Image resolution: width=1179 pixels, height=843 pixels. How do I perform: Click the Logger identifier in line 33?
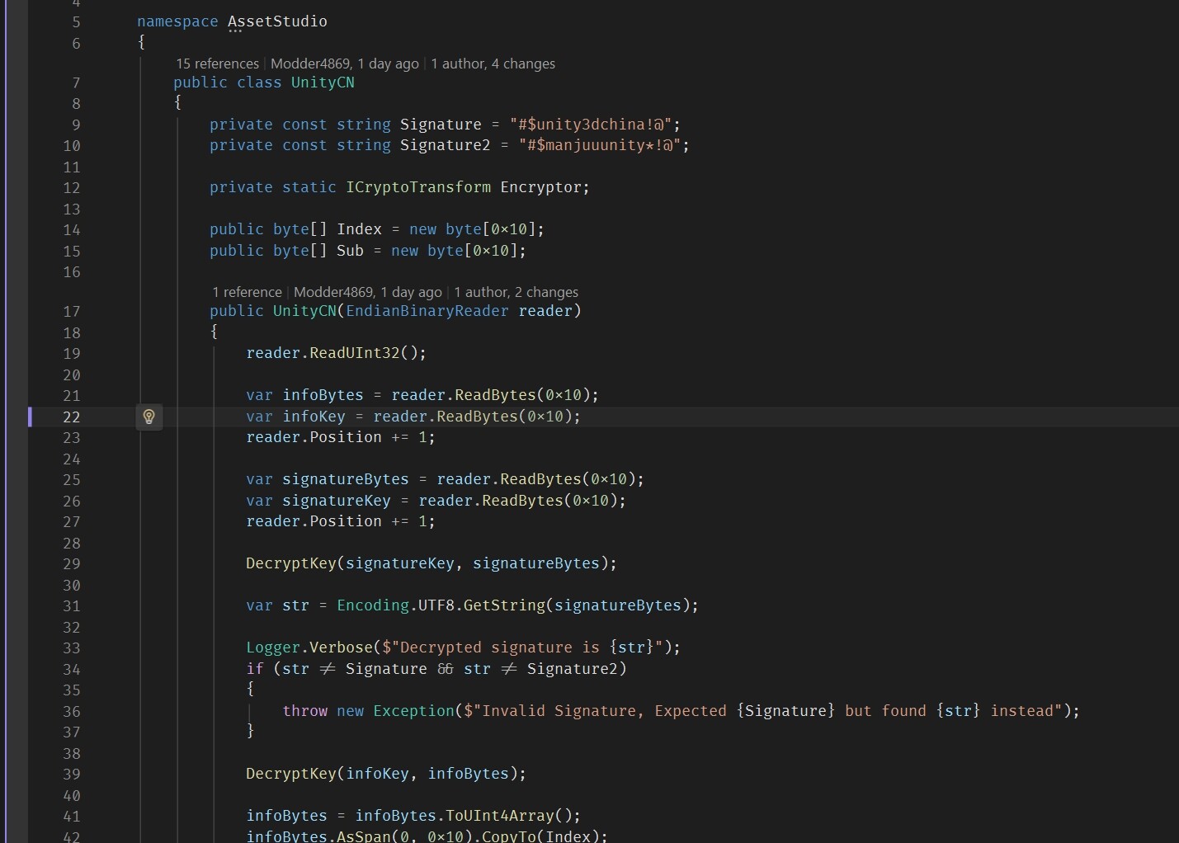[x=272, y=648]
